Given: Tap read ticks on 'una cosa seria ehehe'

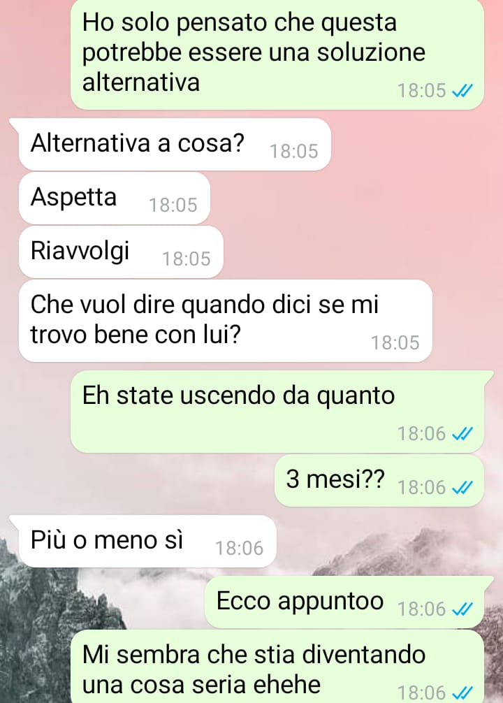Looking at the screenshot, I should [x=462, y=693].
